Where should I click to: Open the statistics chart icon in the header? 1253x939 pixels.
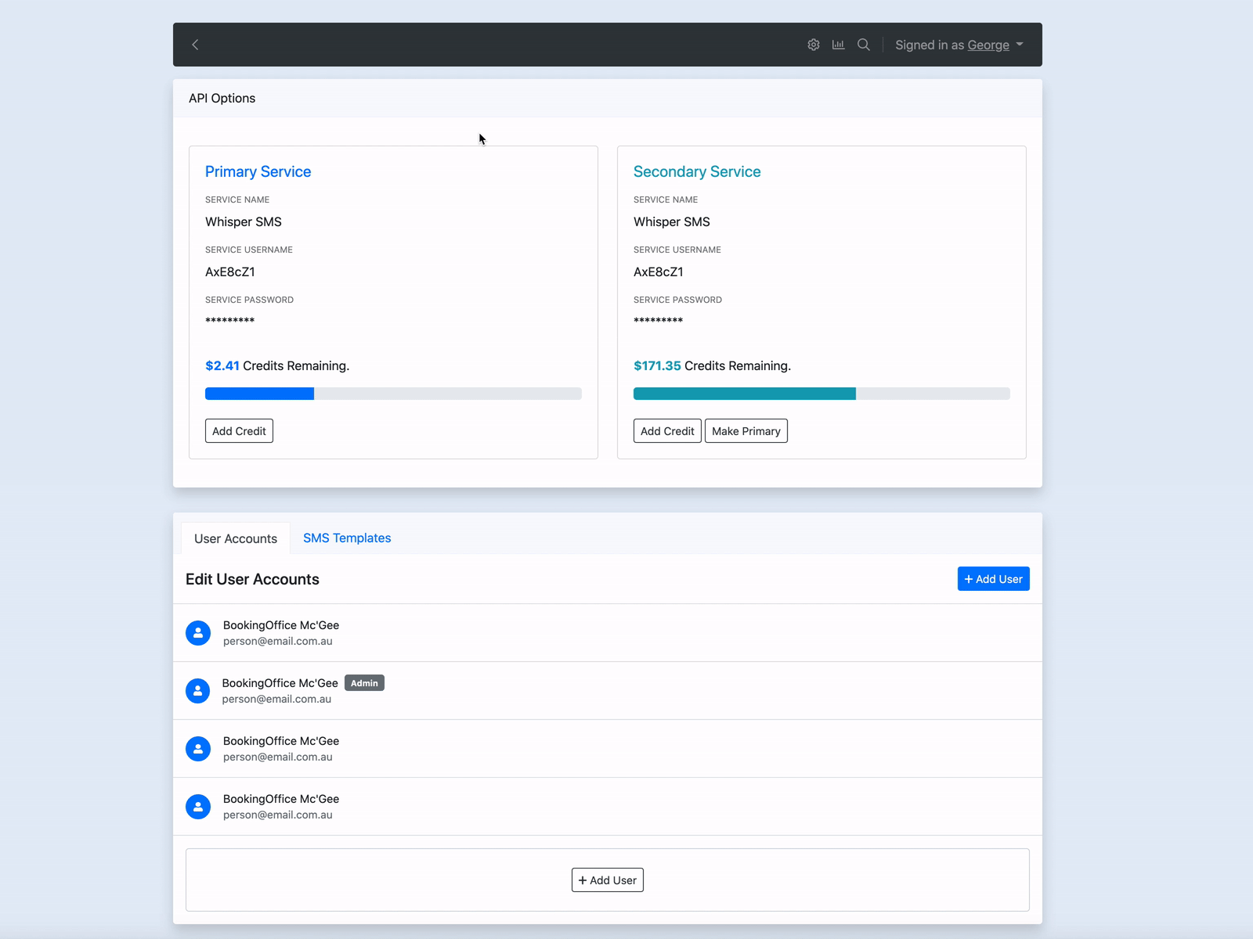(838, 45)
